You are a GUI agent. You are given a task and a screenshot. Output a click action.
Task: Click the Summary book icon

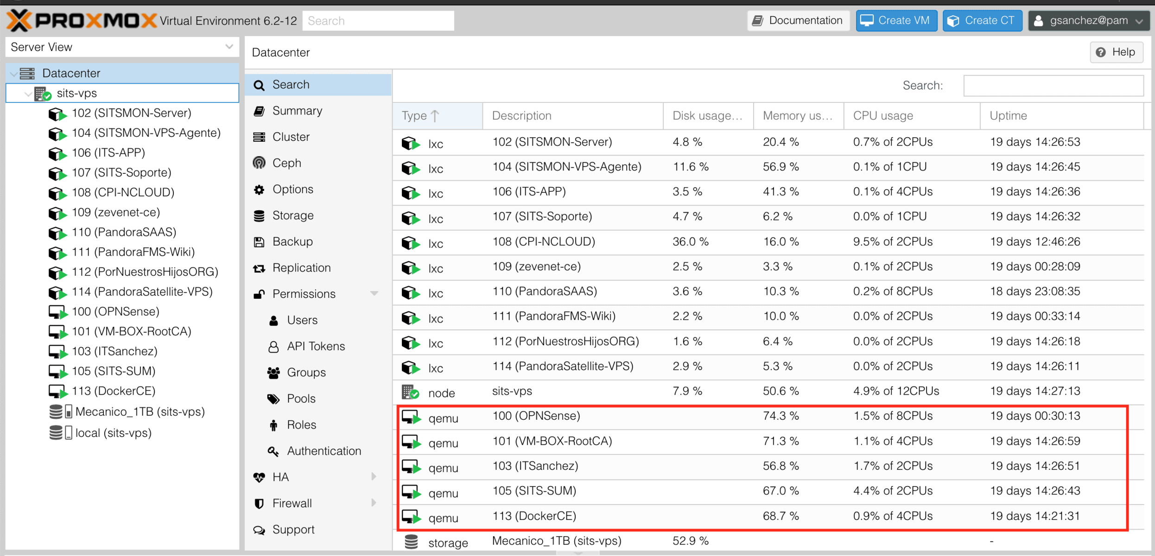259,111
